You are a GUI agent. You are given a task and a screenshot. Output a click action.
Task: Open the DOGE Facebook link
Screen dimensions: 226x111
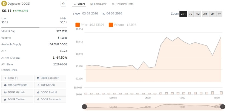coord(50,99)
